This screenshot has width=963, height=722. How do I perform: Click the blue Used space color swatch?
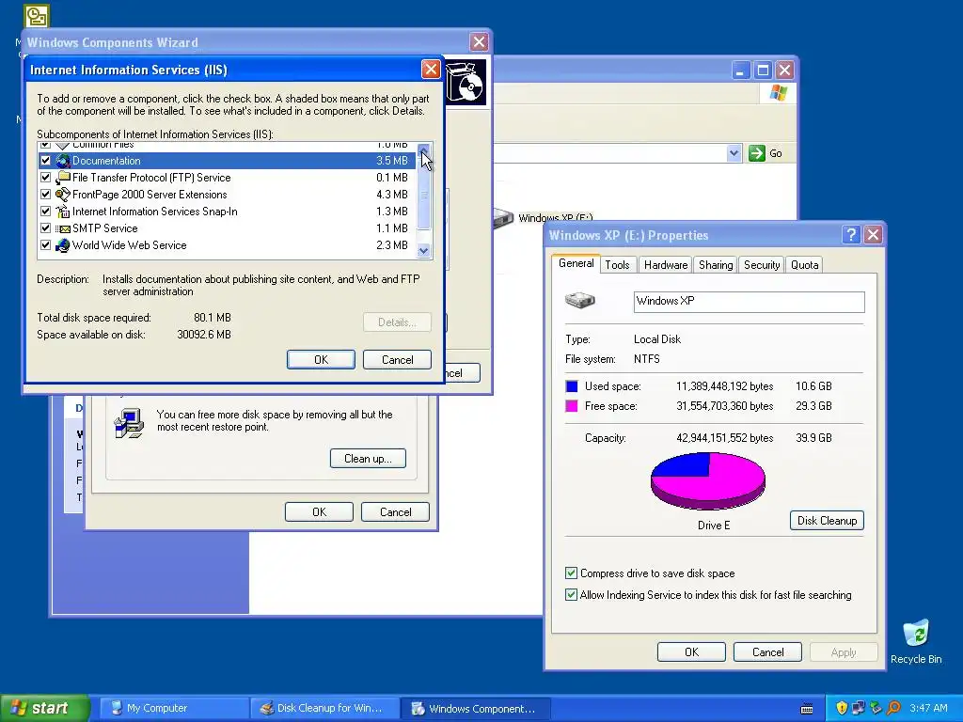point(572,386)
